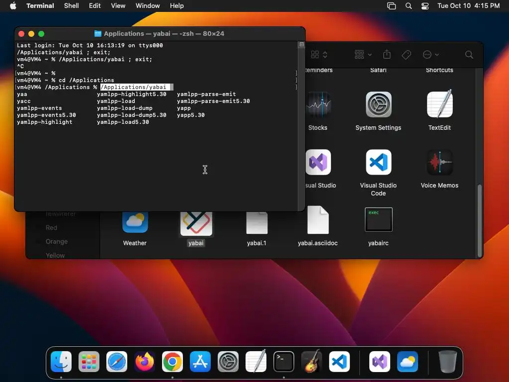Open System Settings from the Dock
The width and height of the screenshot is (509, 382).
228,361
